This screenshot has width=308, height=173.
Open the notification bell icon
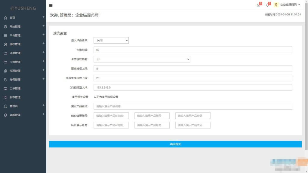(267, 5)
